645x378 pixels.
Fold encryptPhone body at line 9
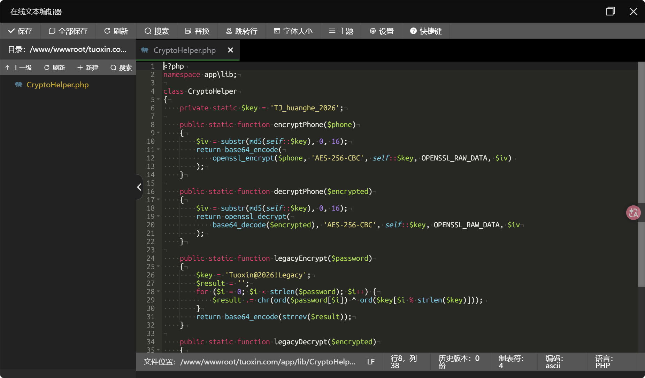(159, 133)
